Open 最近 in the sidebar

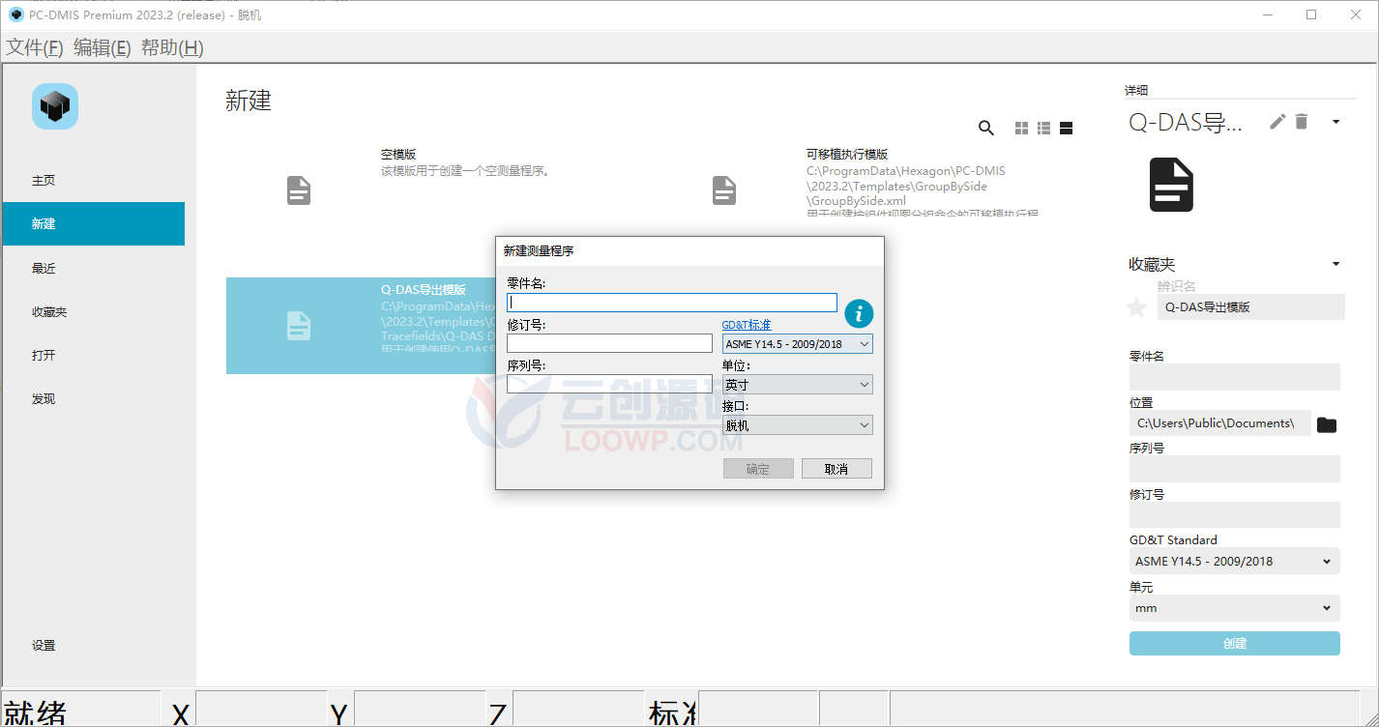(x=94, y=268)
